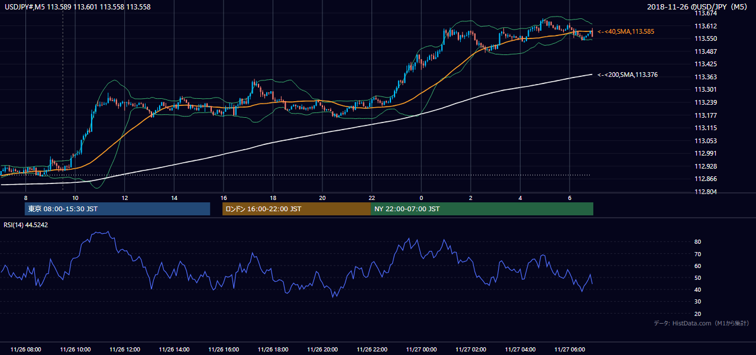756x355 pixels.
Task: Click the bottom time label 11/26 12:00
Action: [x=125, y=350]
